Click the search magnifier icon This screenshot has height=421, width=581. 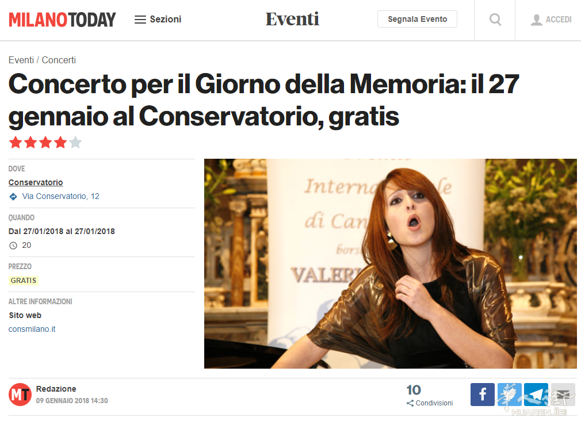pos(495,20)
